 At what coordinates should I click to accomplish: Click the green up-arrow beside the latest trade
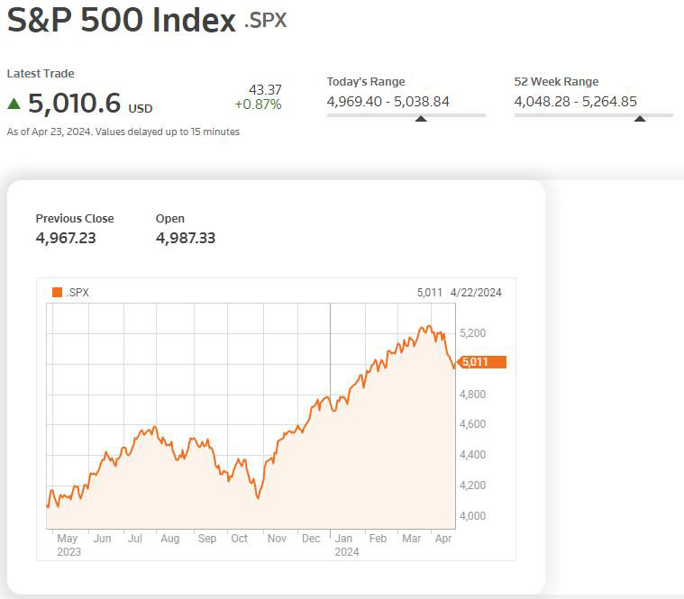click(14, 104)
